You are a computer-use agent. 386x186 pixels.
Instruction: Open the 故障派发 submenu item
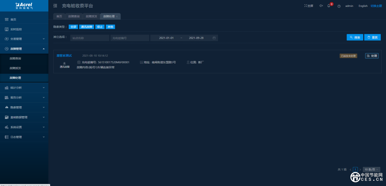[x=24, y=68]
